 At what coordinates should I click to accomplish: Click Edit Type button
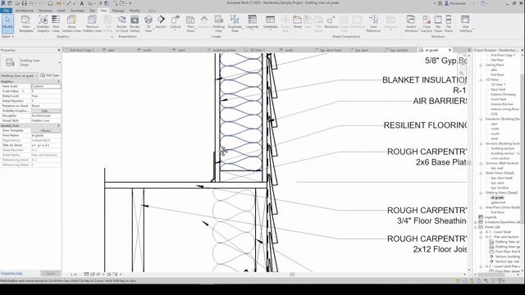pos(50,75)
